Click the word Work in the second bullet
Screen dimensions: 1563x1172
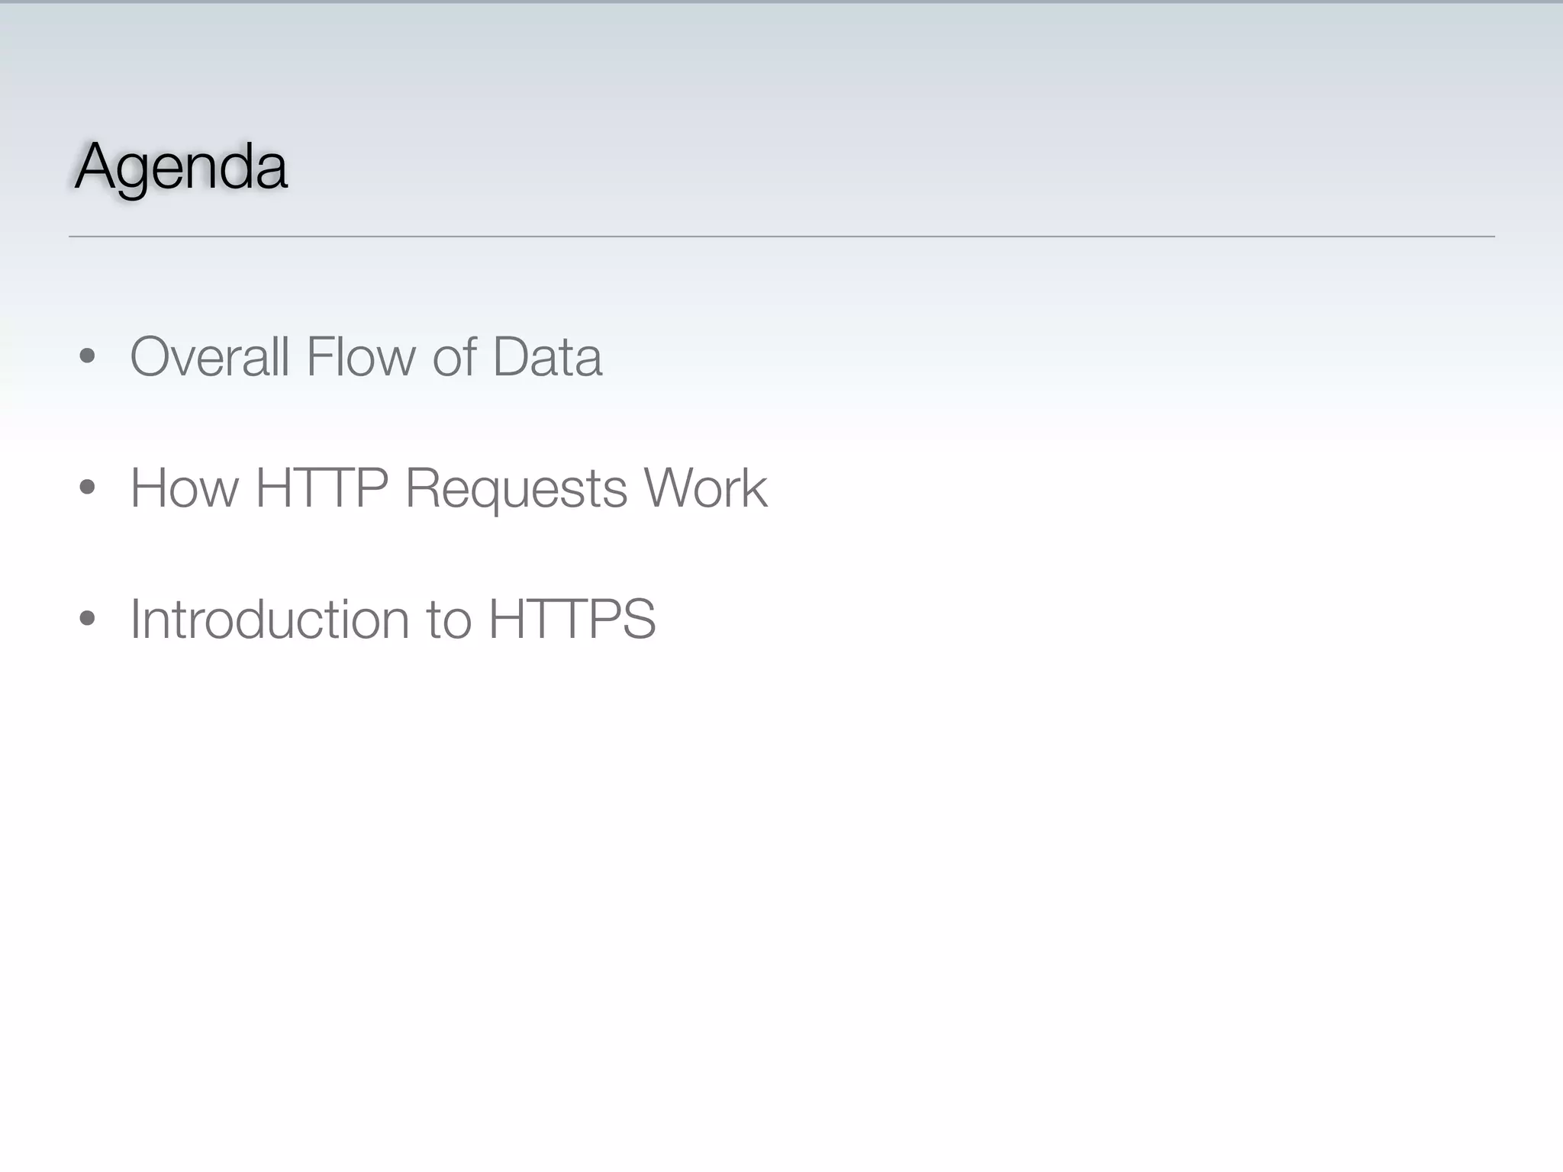705,488
